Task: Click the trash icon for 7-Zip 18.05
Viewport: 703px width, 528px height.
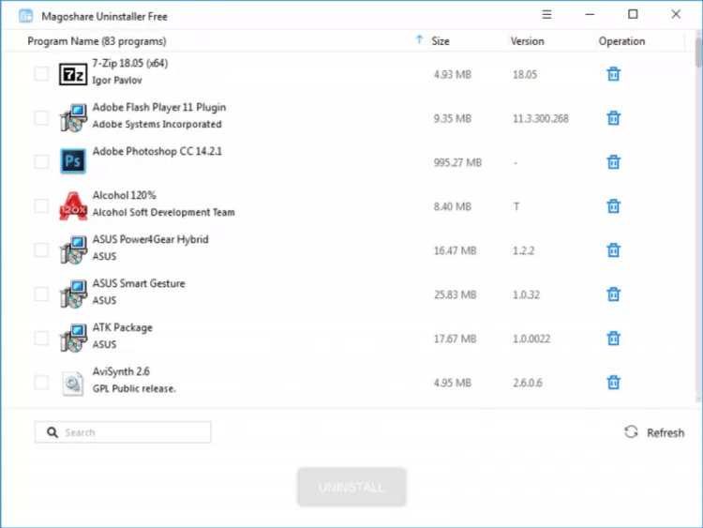Action: tap(613, 74)
